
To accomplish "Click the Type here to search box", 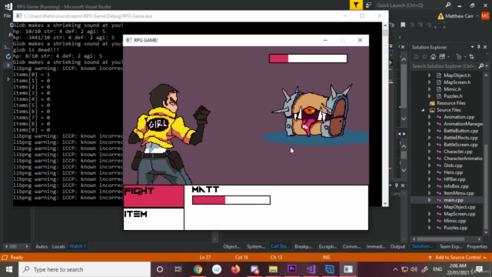I will [x=85, y=269].
